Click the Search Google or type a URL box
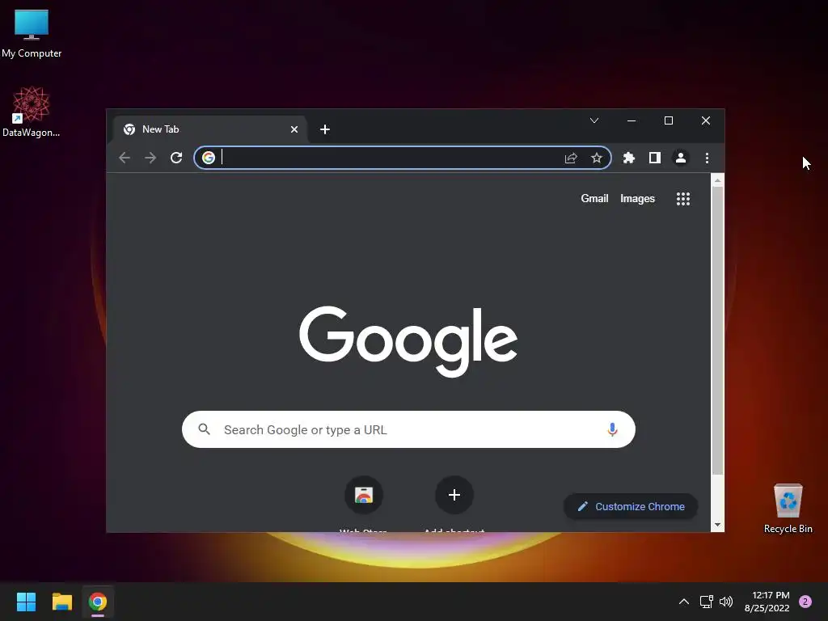 pyautogui.click(x=408, y=429)
